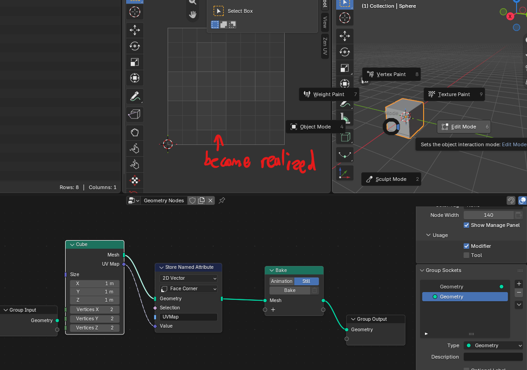Viewport: 527px width, 370px height.
Task: Switch Bake node to Animation mode
Action: click(281, 281)
